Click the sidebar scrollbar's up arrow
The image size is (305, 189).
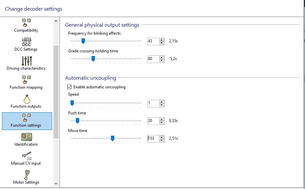click(56, 21)
